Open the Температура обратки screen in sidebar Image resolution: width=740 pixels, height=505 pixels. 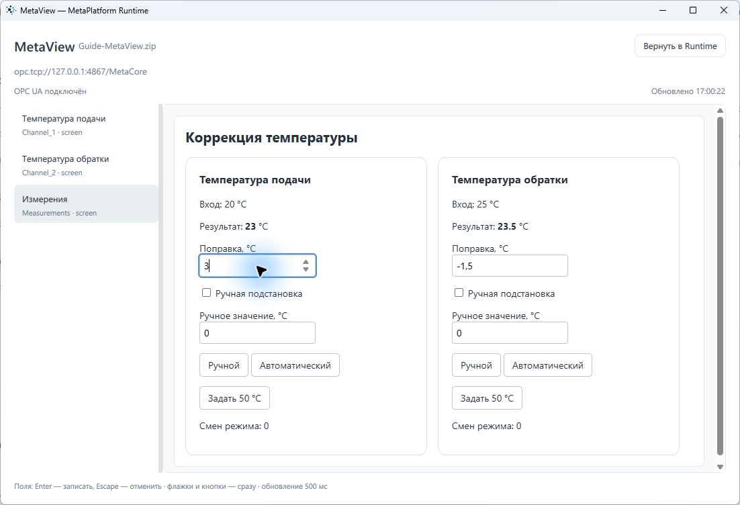pyautogui.click(x=87, y=165)
